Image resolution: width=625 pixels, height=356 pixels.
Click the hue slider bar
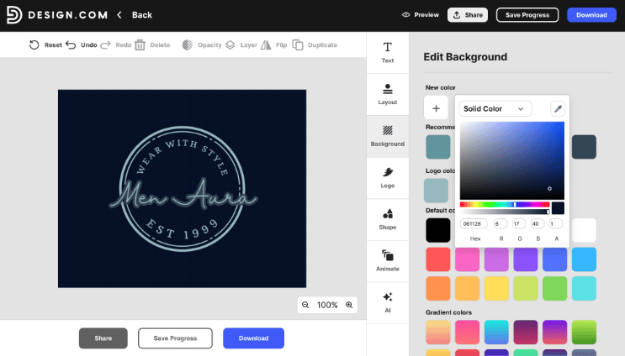click(x=505, y=205)
